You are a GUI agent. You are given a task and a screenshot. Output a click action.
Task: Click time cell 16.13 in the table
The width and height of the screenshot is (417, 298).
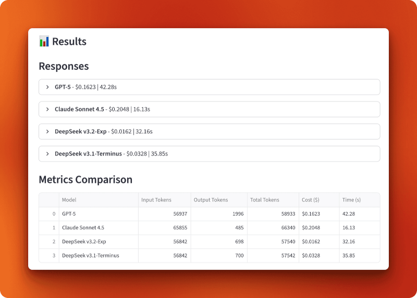[x=360, y=228]
